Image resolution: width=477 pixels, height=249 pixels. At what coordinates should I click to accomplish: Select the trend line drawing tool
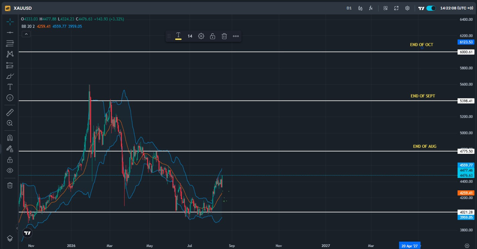(10, 33)
